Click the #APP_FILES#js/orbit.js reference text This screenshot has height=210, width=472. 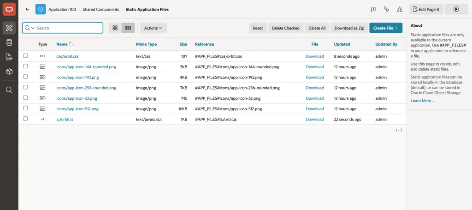(x=216, y=120)
